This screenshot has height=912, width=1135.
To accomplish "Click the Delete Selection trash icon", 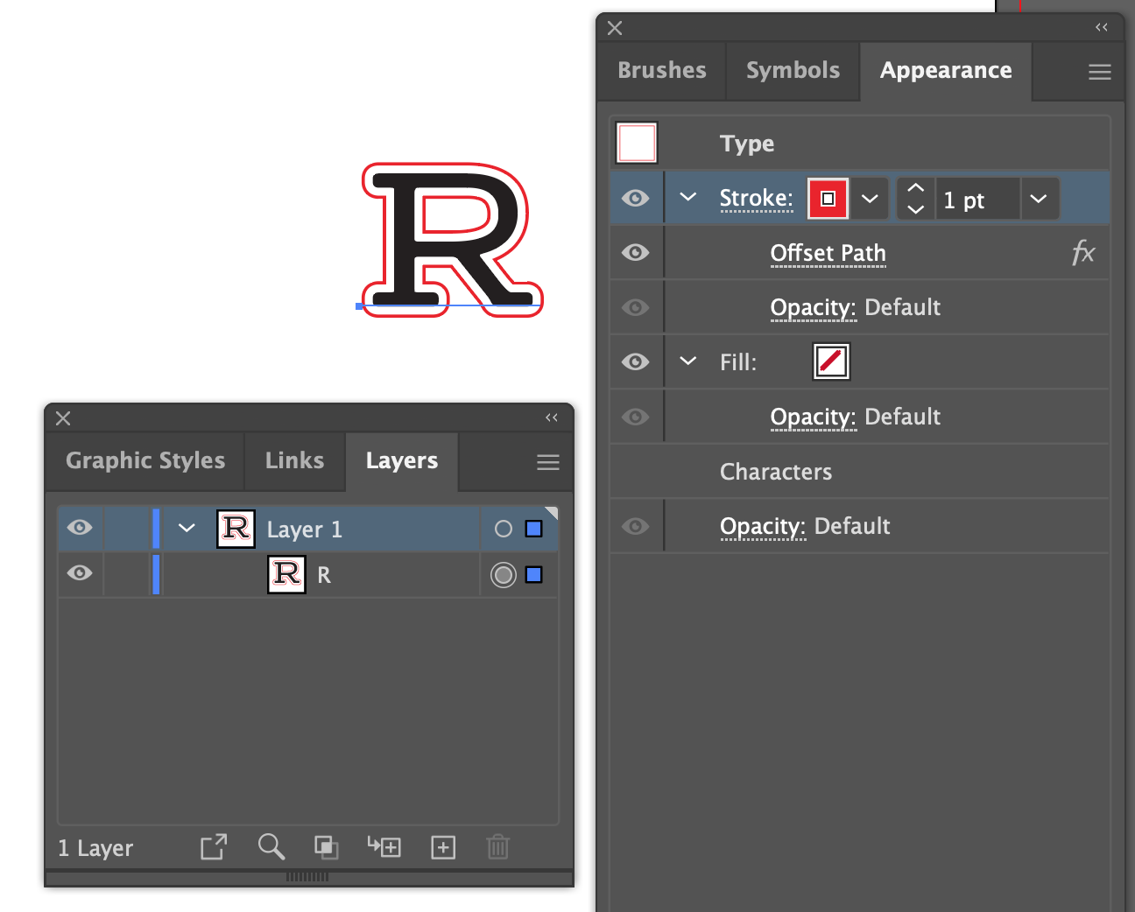I will 497,847.
